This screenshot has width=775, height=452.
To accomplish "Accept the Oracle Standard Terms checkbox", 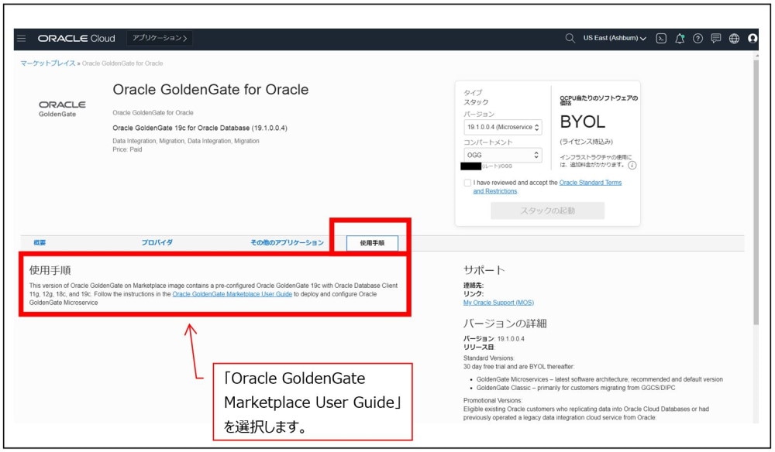I will pos(467,183).
